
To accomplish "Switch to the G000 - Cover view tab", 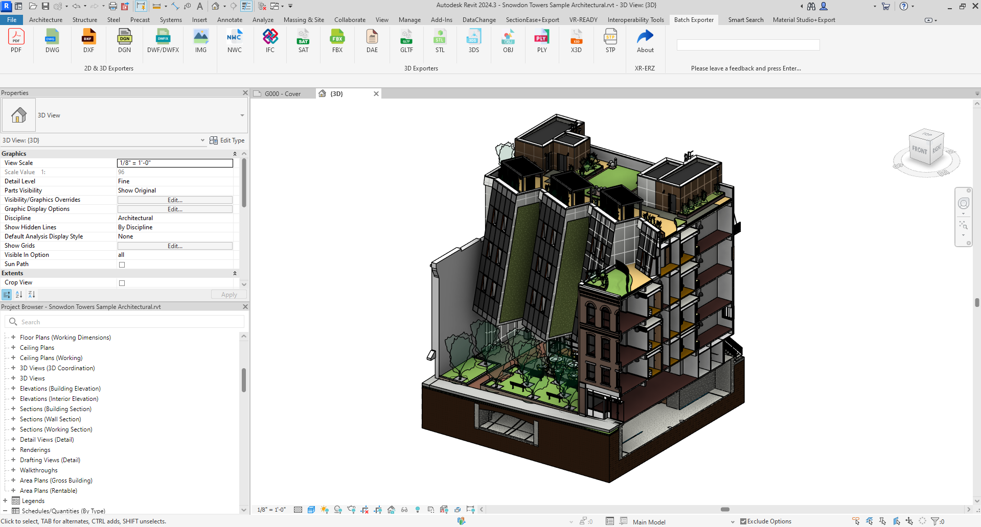I will tap(283, 94).
